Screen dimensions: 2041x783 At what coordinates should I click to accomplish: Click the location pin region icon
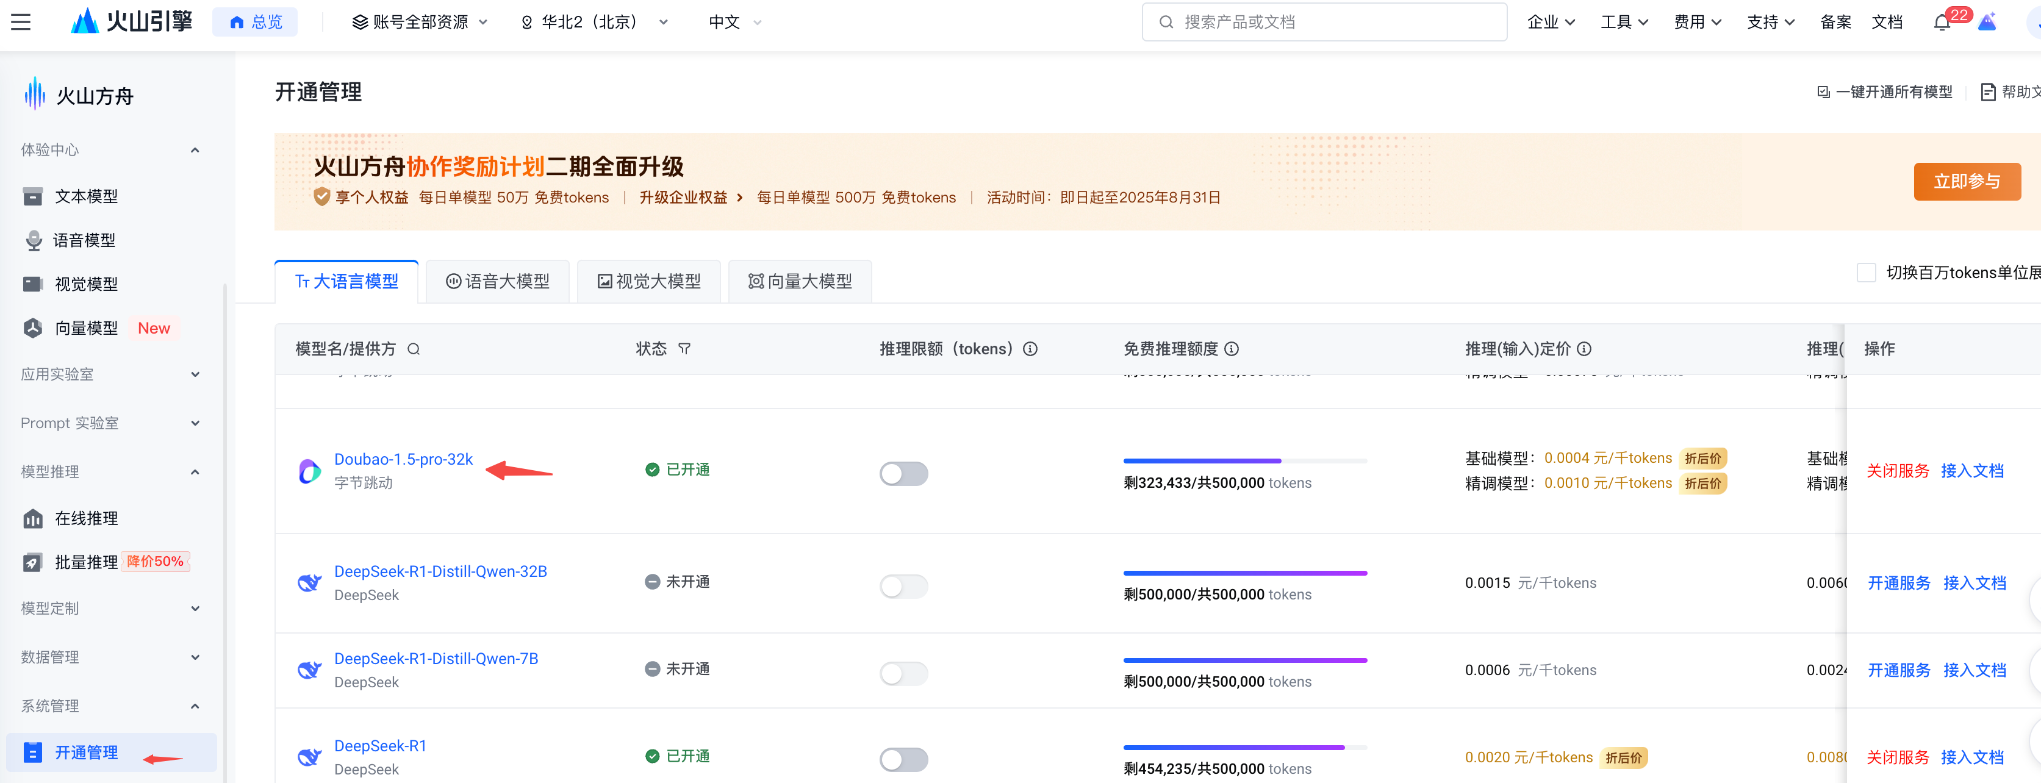pos(527,23)
